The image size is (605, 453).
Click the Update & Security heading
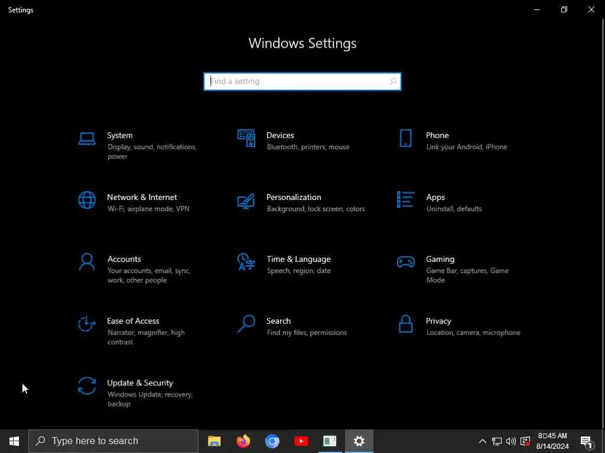(x=140, y=383)
